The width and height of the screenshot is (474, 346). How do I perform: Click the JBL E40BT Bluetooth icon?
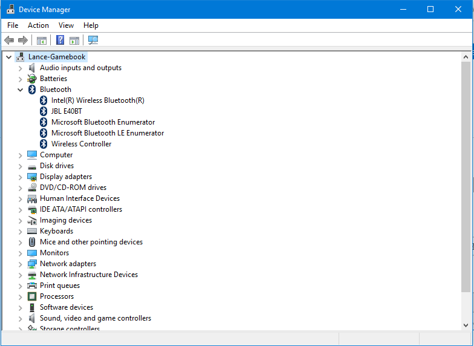pyautogui.click(x=44, y=111)
